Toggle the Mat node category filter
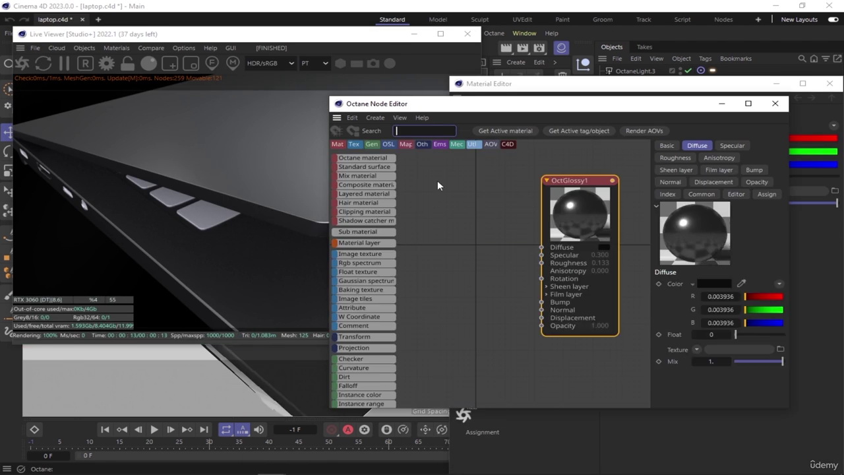The height and width of the screenshot is (475, 844). coord(338,144)
